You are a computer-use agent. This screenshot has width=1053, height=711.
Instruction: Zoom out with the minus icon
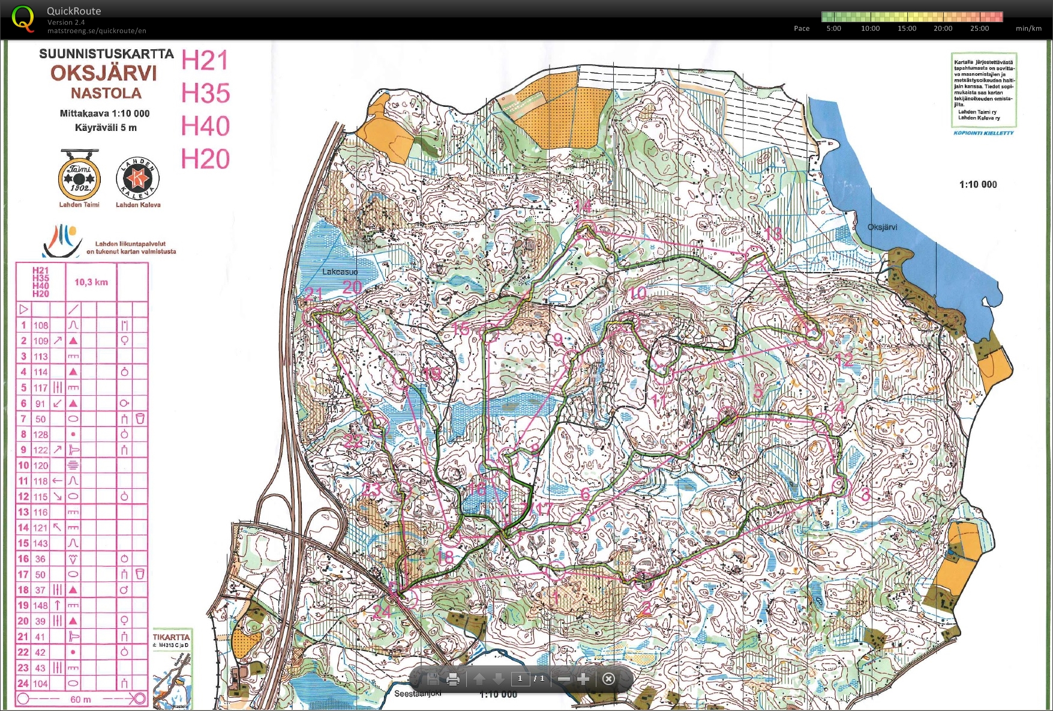[x=564, y=679]
